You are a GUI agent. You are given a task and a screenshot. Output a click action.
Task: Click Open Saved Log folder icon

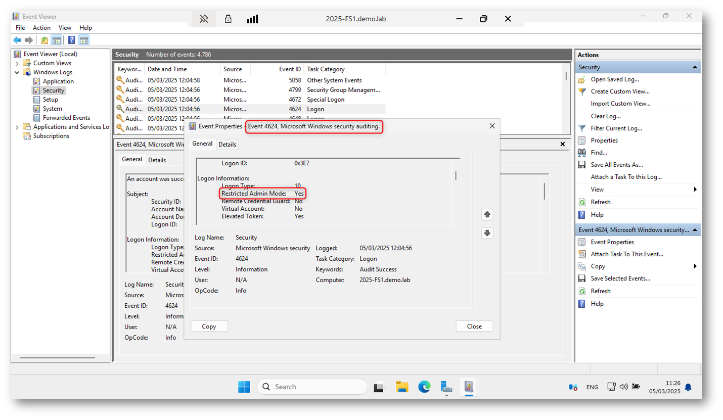[581, 79]
